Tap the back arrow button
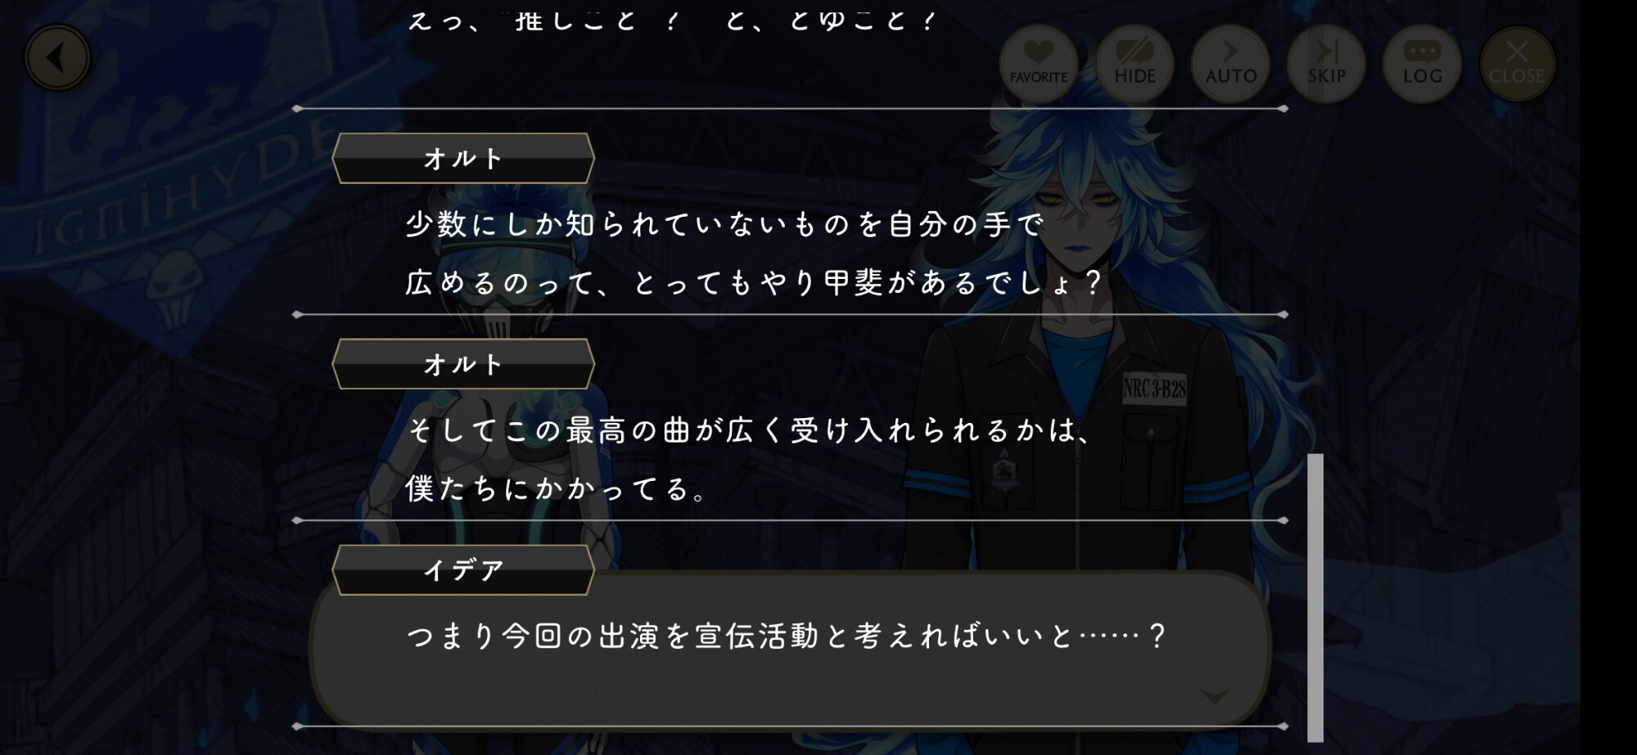The width and height of the screenshot is (1637, 755). [57, 58]
